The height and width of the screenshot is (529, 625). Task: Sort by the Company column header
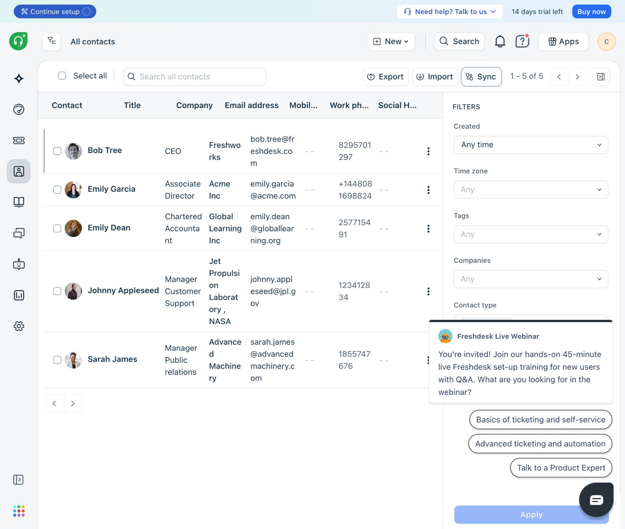[x=194, y=105]
